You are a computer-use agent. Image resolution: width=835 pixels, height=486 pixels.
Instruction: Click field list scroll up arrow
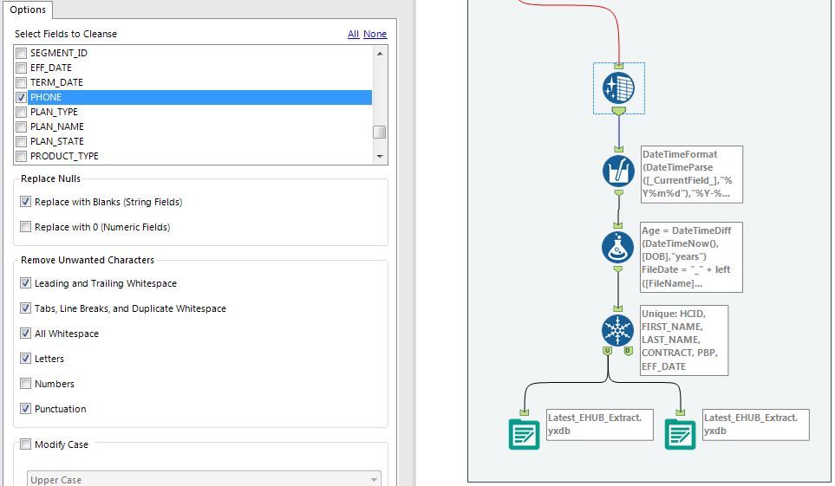[380, 53]
